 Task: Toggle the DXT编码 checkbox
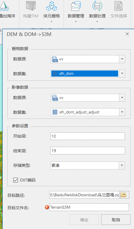tap(16, 180)
